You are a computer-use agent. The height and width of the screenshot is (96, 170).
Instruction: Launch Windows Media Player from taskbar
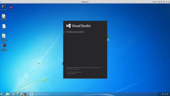click(13, 94)
